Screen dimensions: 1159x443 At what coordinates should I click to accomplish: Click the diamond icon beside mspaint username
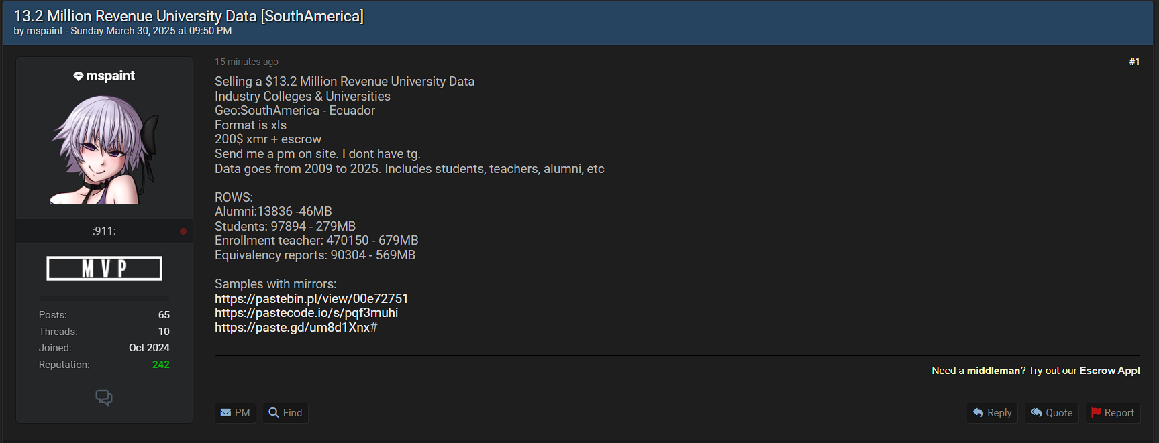[79, 76]
